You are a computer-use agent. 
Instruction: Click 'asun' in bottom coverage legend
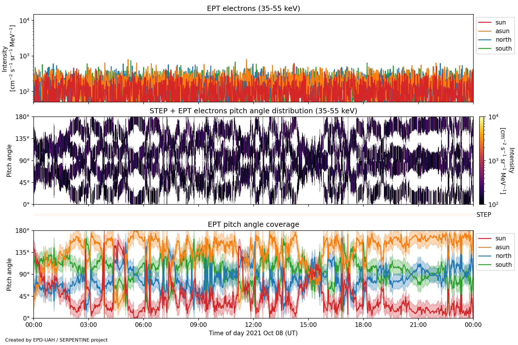[502, 247]
